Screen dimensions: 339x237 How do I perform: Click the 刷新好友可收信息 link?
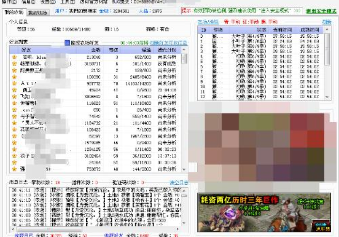point(169,43)
